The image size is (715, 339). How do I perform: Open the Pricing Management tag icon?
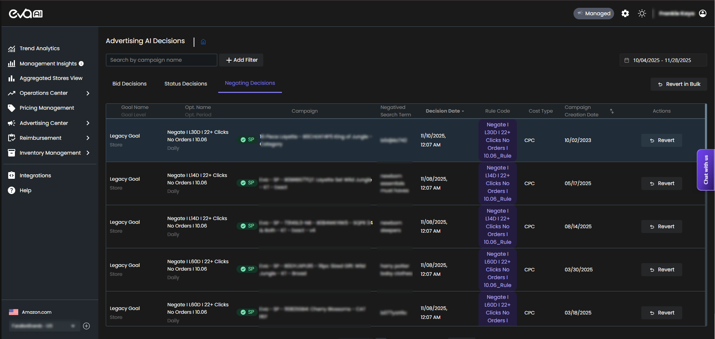(12, 108)
